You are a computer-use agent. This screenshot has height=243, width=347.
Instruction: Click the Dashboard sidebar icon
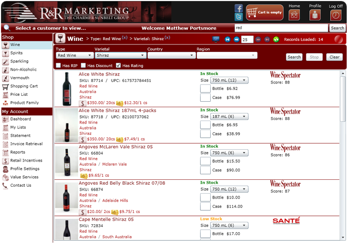(5, 120)
